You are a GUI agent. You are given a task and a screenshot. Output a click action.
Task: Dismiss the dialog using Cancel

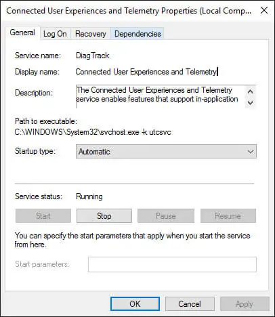tap(190, 304)
